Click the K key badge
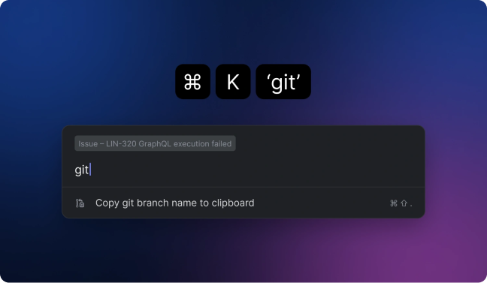This screenshot has width=487, height=283. [x=233, y=82]
